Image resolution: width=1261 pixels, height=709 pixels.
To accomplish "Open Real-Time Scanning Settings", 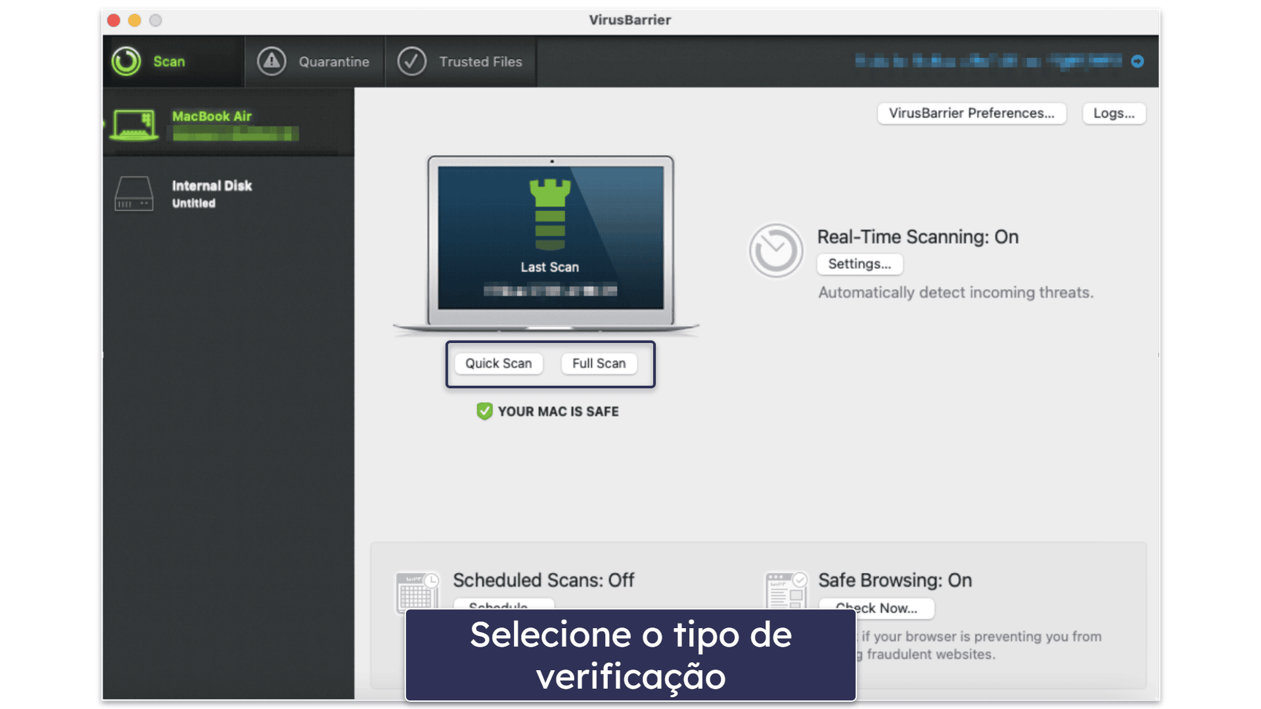I will (860, 263).
